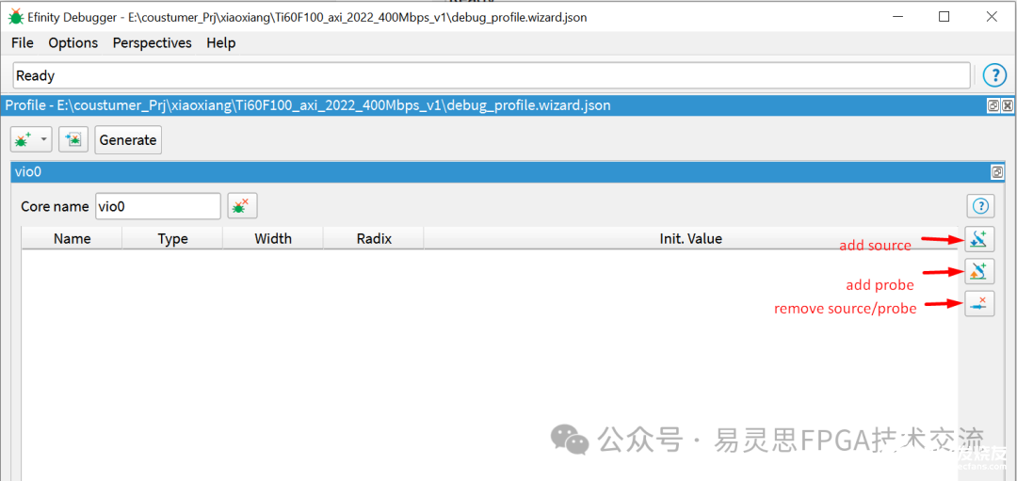Click the help icon beside the Ready status
1017x481 pixels.
click(994, 75)
